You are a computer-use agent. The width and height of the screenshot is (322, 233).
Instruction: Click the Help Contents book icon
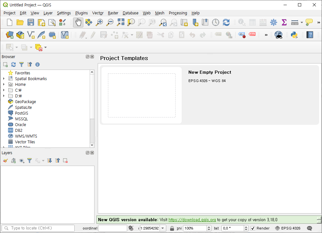(x=310, y=35)
